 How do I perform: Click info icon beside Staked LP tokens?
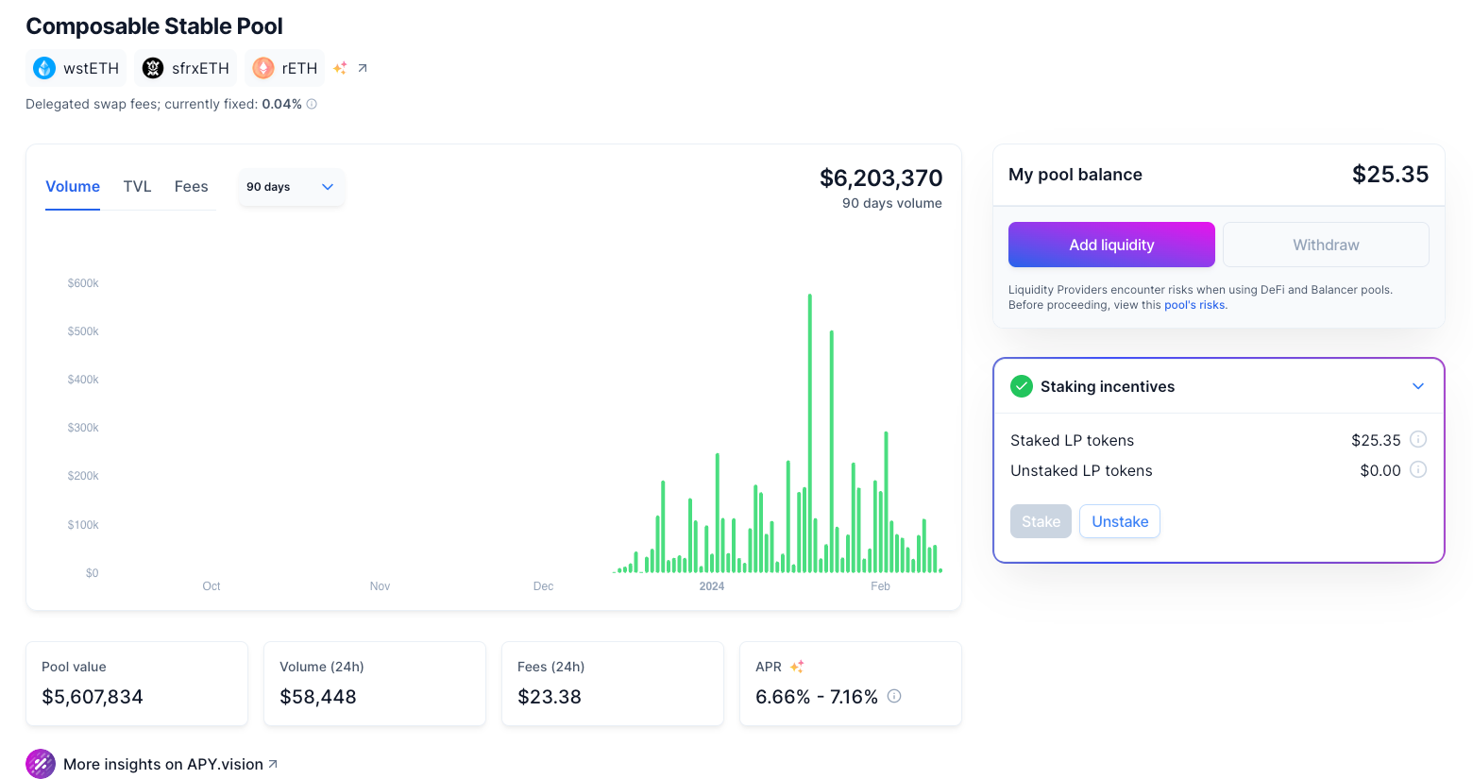point(1417,439)
